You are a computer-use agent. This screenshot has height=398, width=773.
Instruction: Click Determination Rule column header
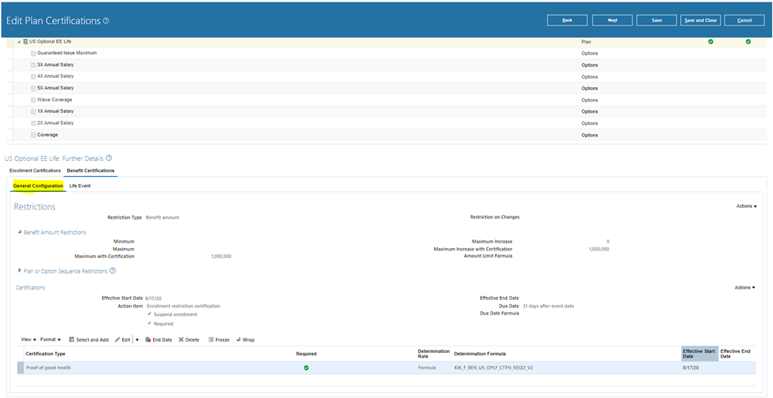coord(434,354)
